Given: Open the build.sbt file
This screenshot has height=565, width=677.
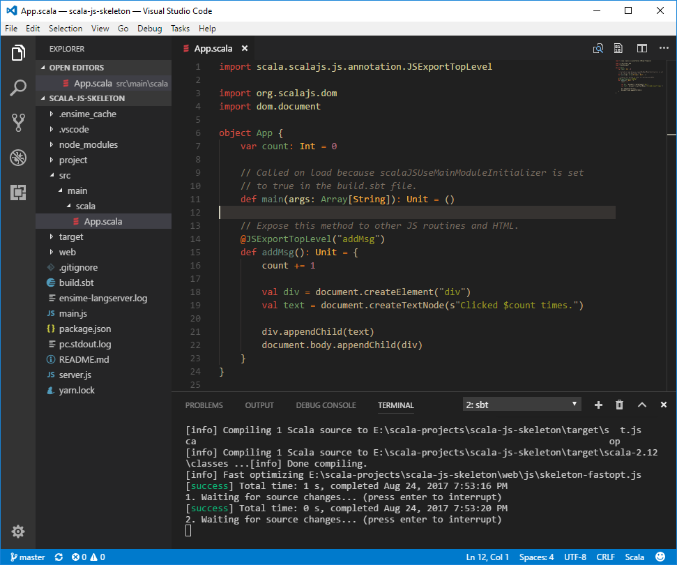Looking at the screenshot, I should point(104,282).
